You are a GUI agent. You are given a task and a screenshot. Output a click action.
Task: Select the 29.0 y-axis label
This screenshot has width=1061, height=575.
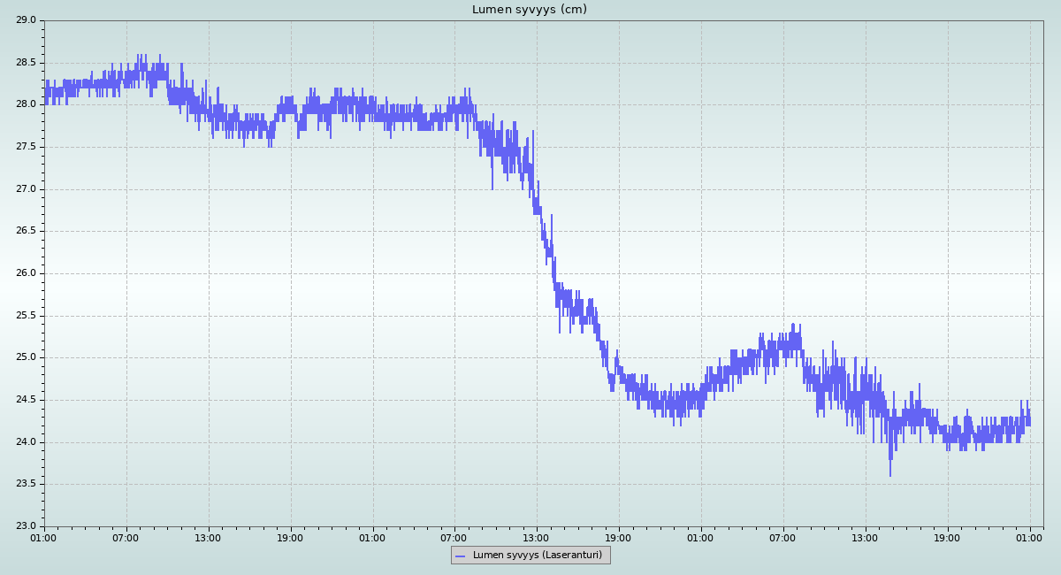(x=26, y=20)
